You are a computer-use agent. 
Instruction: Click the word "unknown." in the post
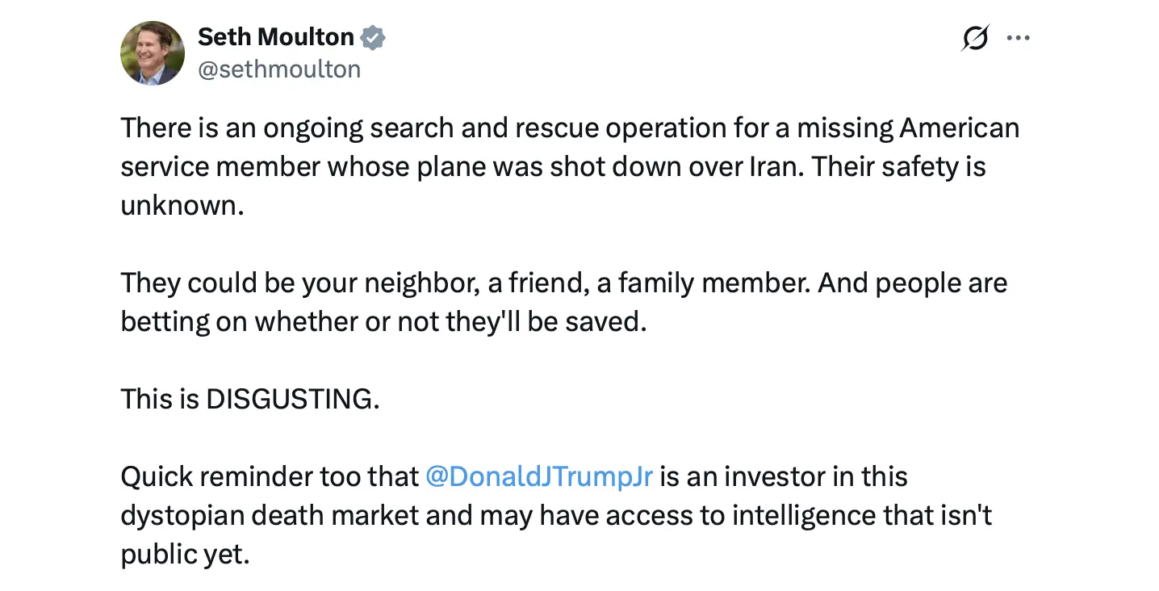[x=182, y=205]
